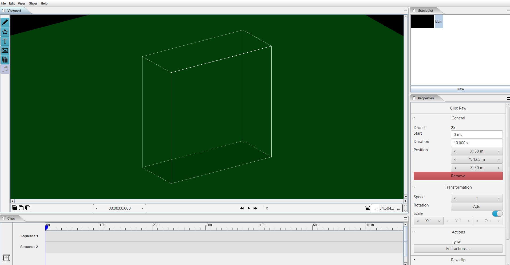This screenshot has height=265, width=510.
Task: Click the Duration input field
Action: click(x=477, y=143)
